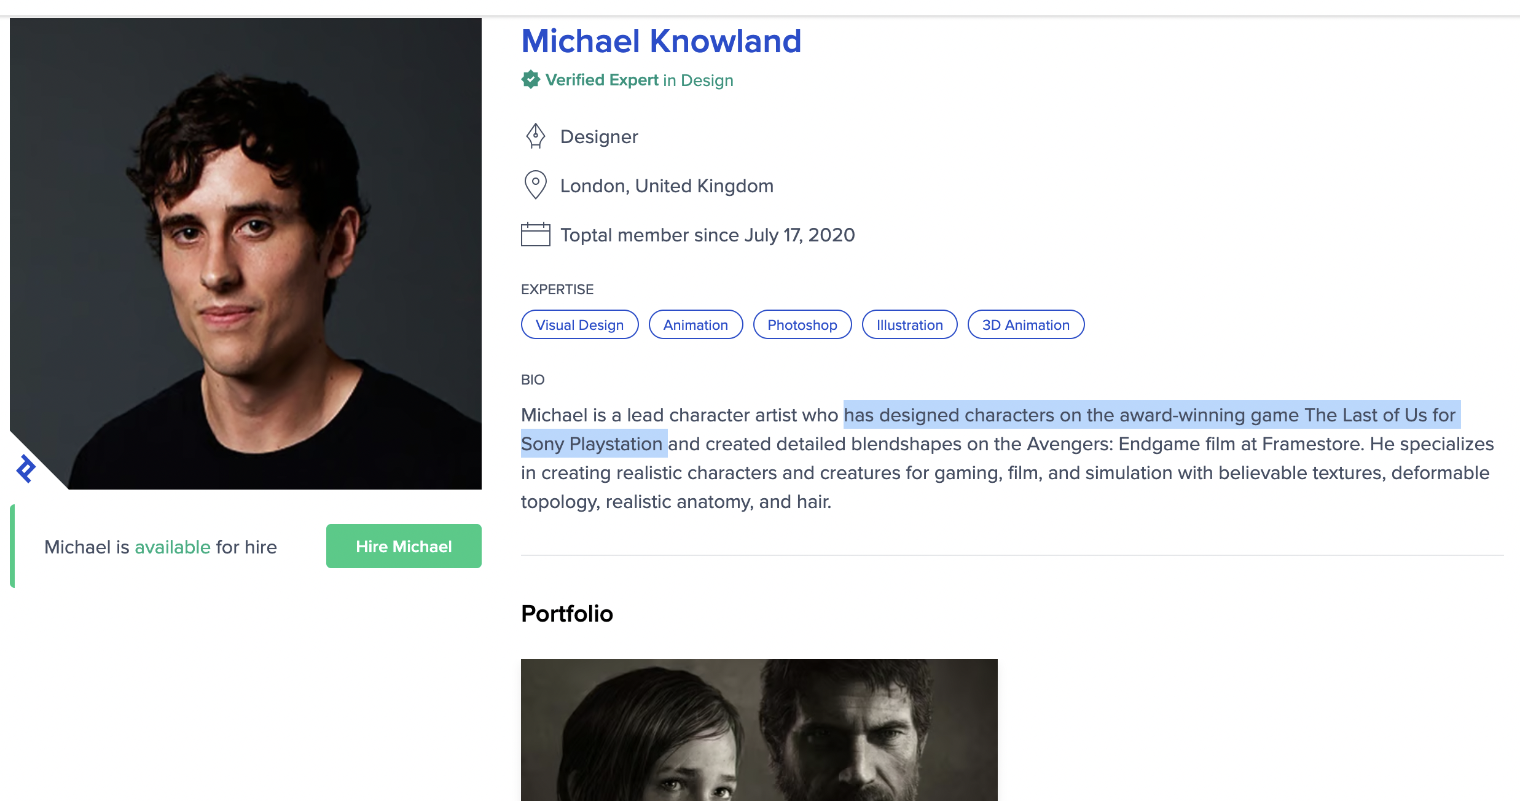
Task: Click the location pin icon
Action: click(535, 185)
